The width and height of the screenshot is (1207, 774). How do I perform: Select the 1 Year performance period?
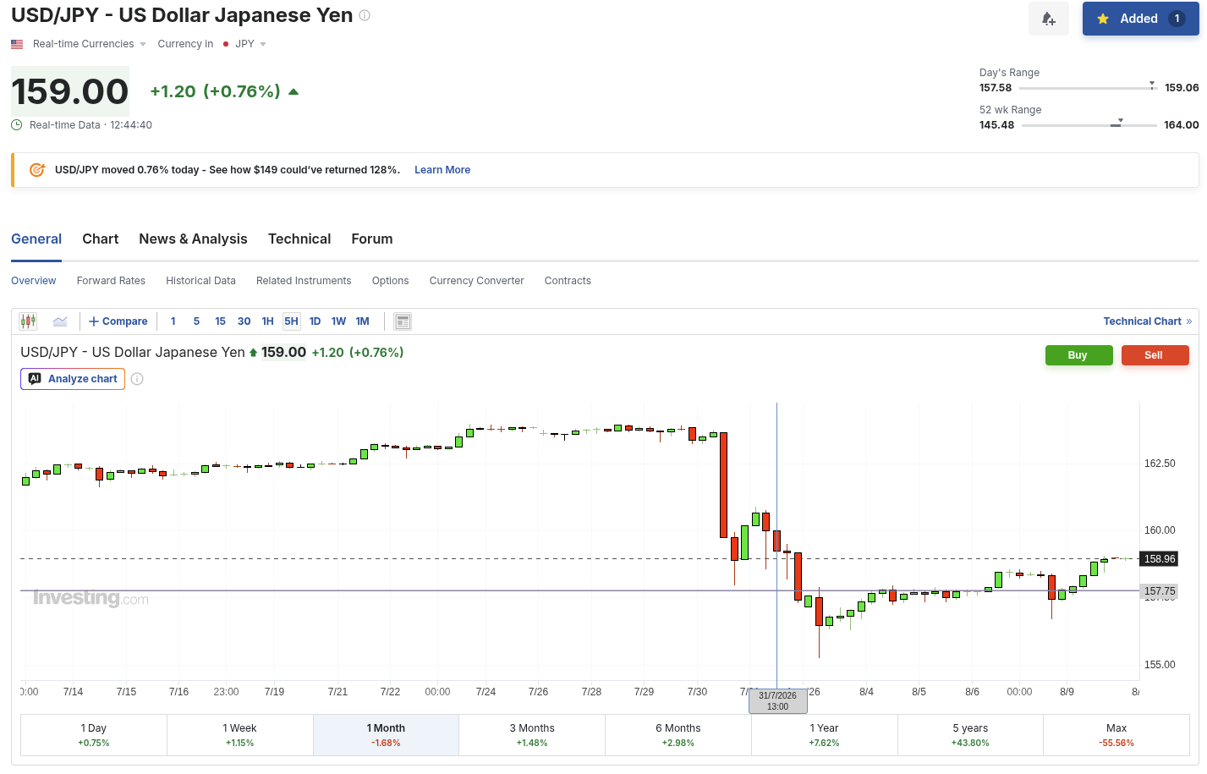point(825,735)
